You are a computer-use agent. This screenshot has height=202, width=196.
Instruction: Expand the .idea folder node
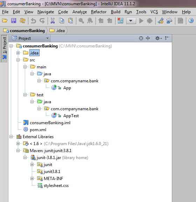point(18,53)
